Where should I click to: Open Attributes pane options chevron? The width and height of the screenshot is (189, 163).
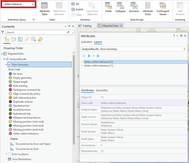click(177, 36)
